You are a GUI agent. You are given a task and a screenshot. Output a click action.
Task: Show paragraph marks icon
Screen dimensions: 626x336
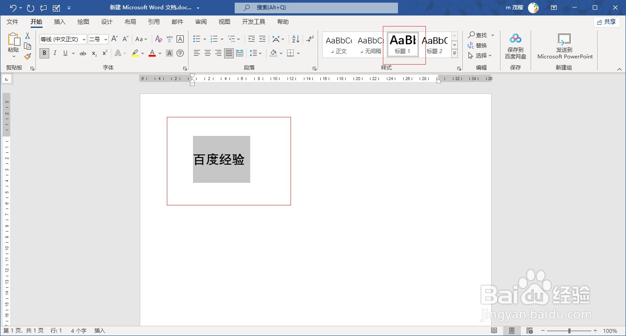pos(310,39)
